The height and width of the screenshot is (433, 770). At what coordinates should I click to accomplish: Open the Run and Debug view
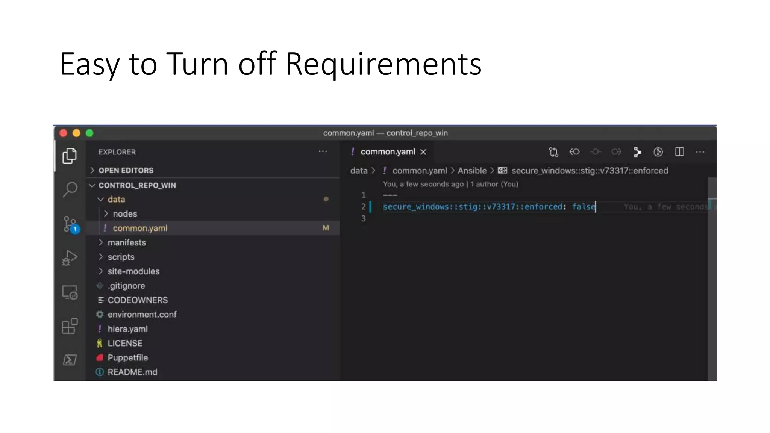point(70,258)
